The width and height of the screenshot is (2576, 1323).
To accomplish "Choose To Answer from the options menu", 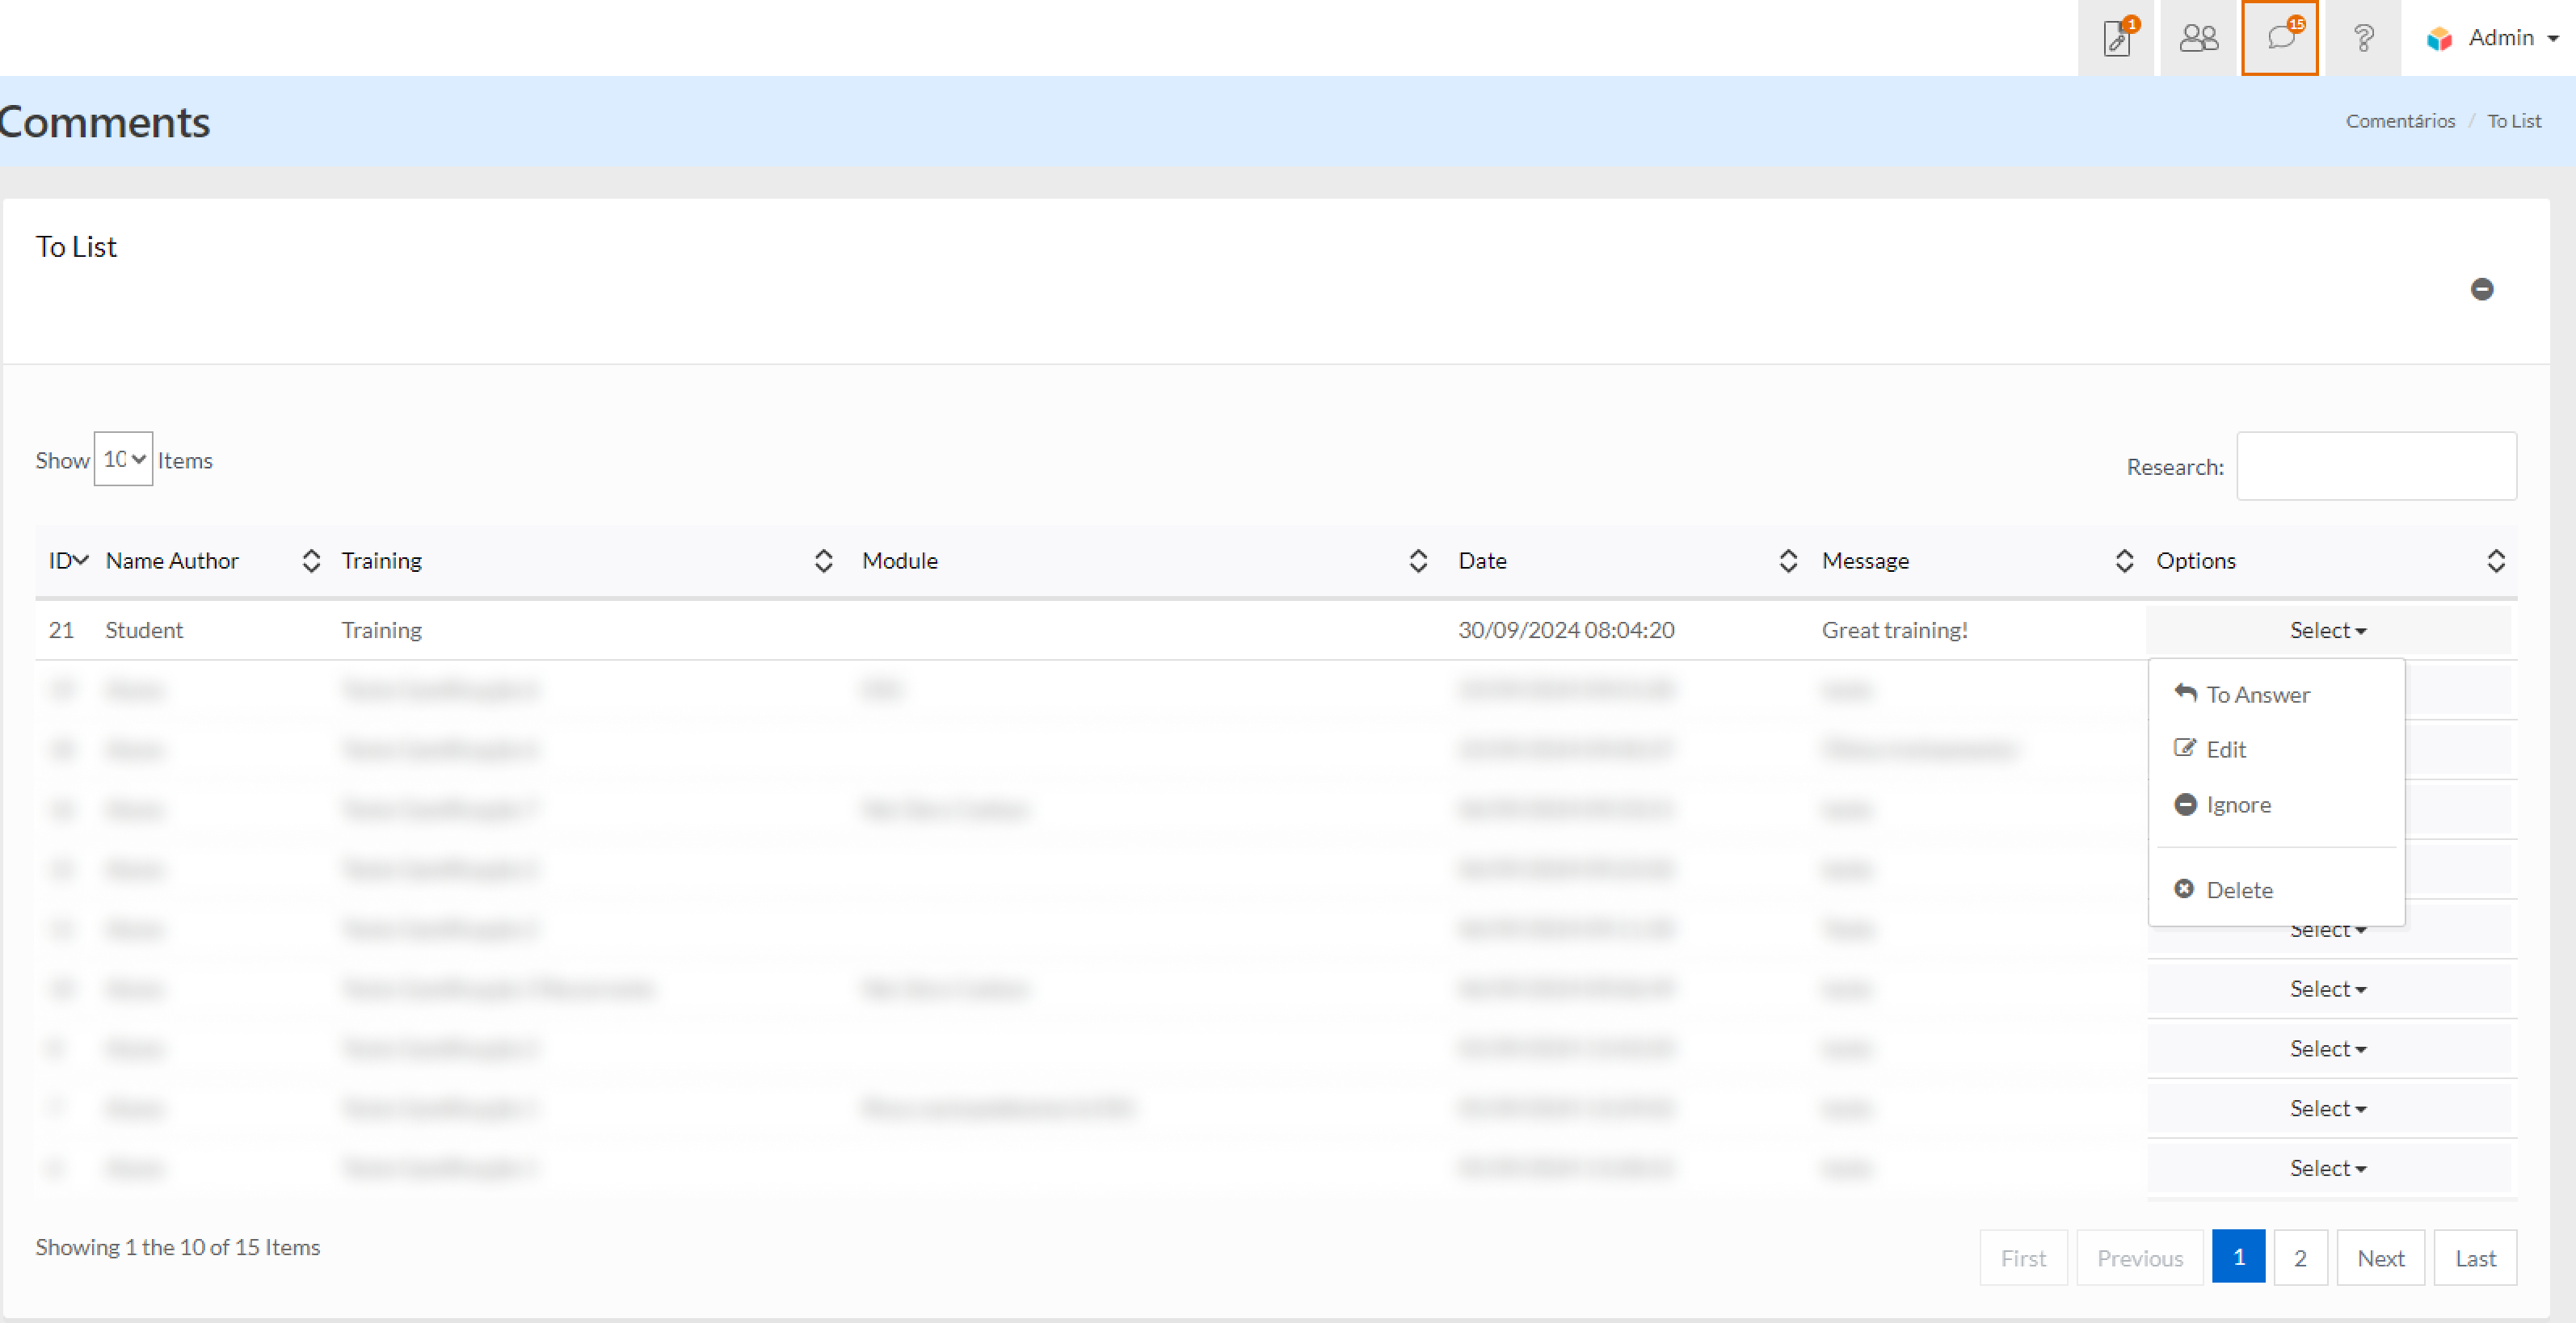I will tap(2257, 695).
